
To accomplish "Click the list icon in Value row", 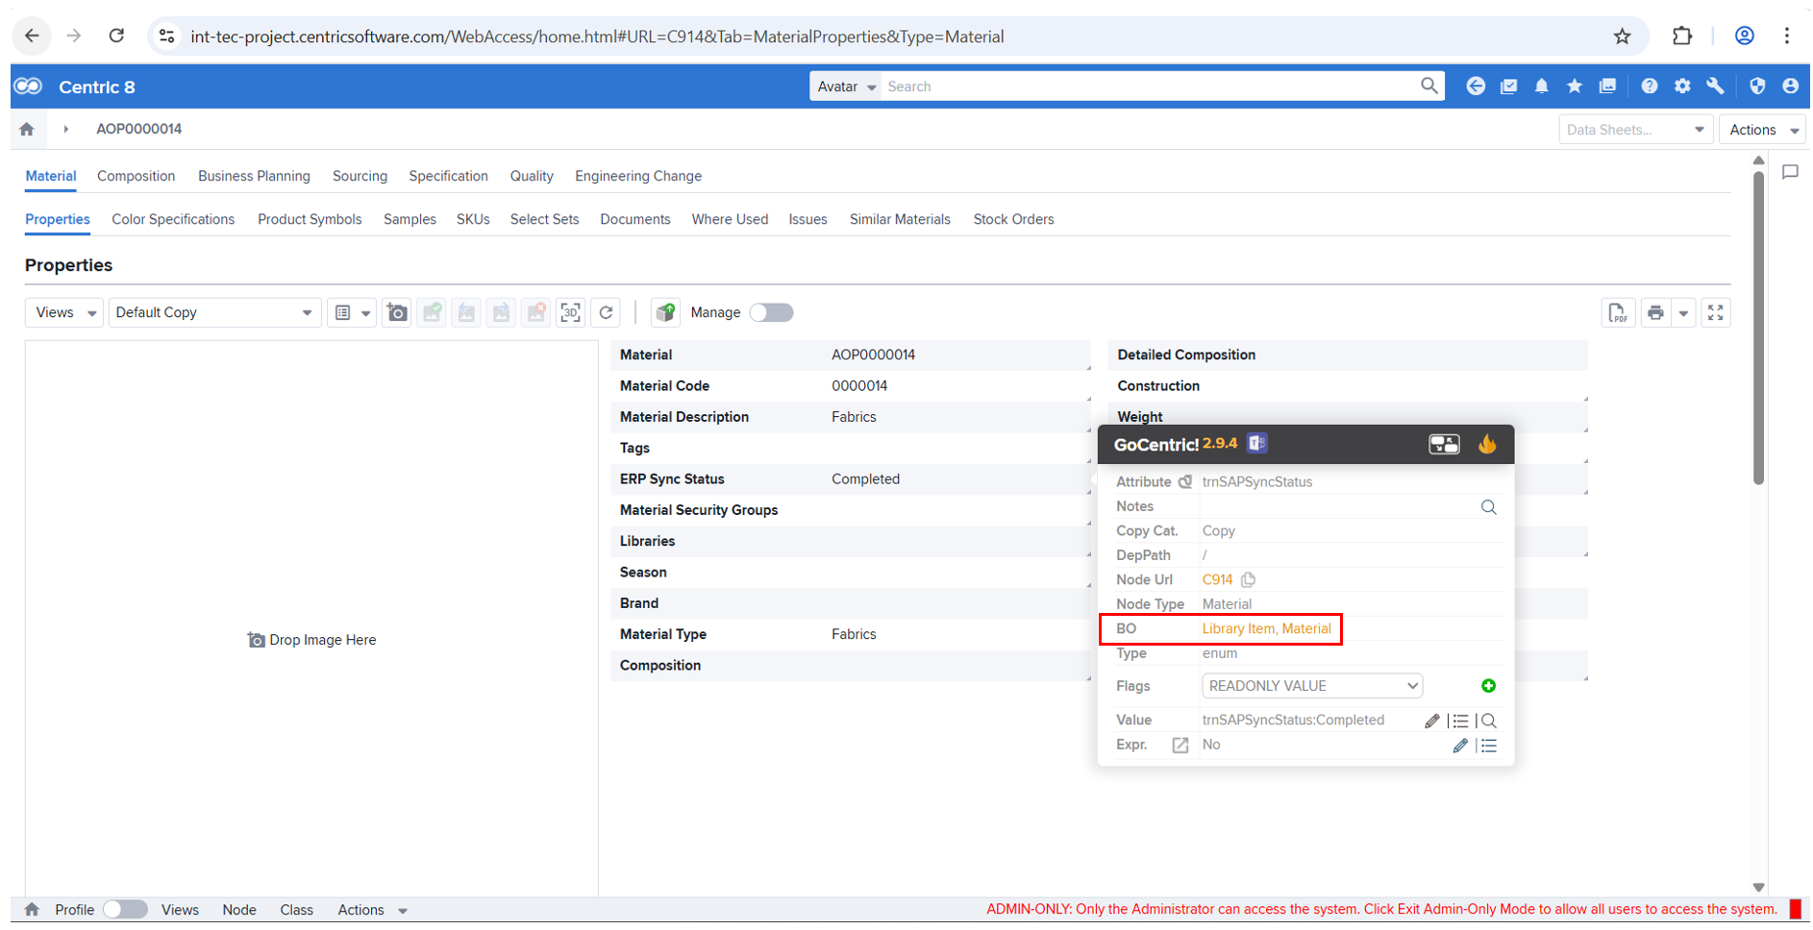I will tap(1460, 721).
